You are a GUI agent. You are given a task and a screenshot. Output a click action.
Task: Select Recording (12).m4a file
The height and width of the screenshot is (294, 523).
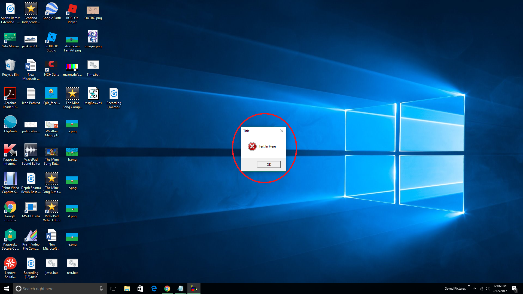coord(31,268)
